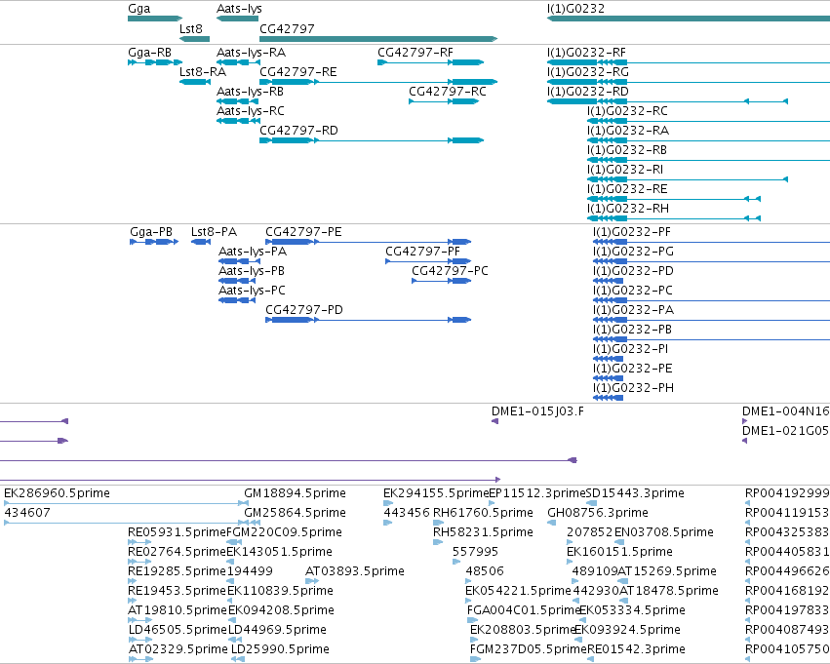Open protein I(1)G0232-PD
The width and height of the screenshot is (830, 664).
coord(633,271)
